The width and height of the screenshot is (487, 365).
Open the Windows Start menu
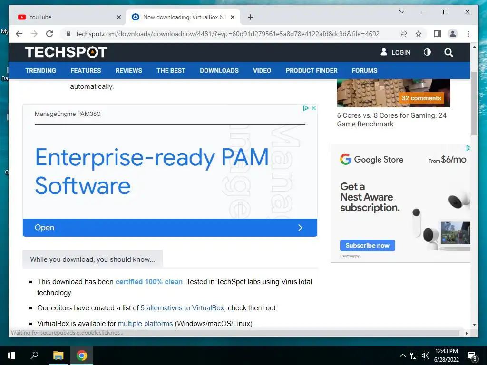click(11, 355)
